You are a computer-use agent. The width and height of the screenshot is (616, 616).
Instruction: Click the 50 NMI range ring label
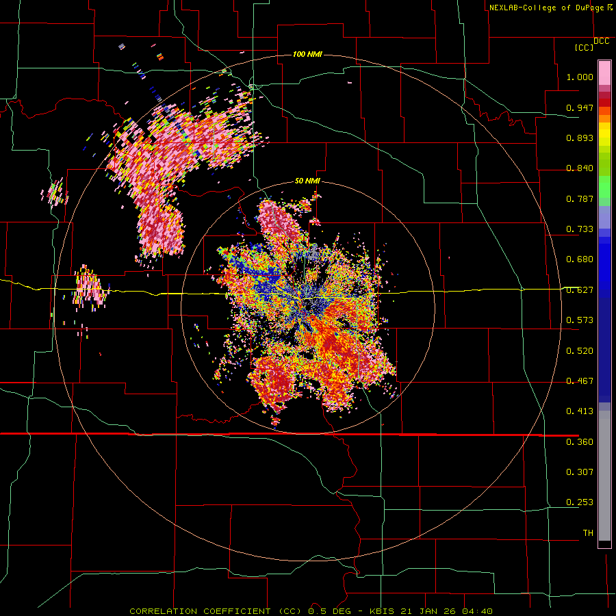(307, 181)
